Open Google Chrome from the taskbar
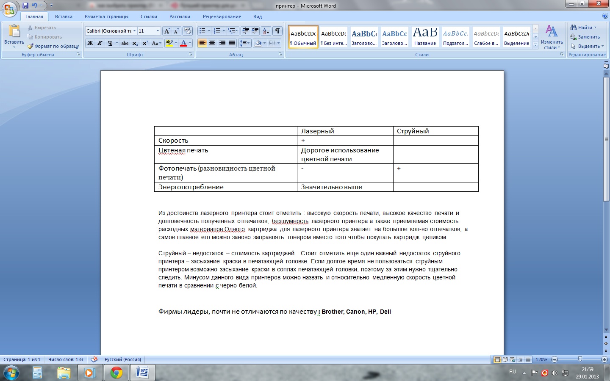Image resolution: width=610 pixels, height=381 pixels. [116, 373]
